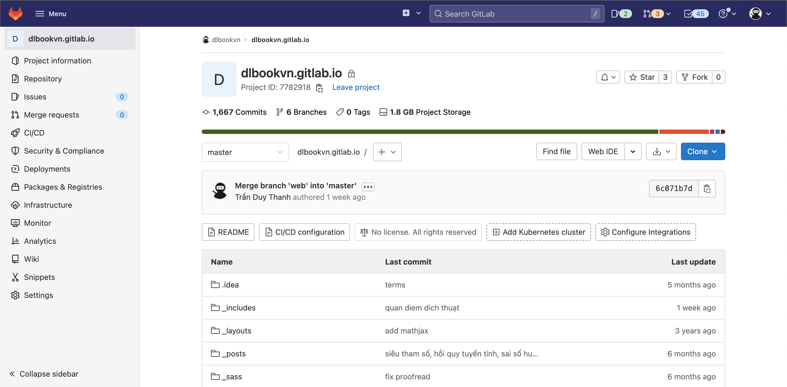
Task: Expand commit message with ellipsis button
Action: pyautogui.click(x=368, y=186)
